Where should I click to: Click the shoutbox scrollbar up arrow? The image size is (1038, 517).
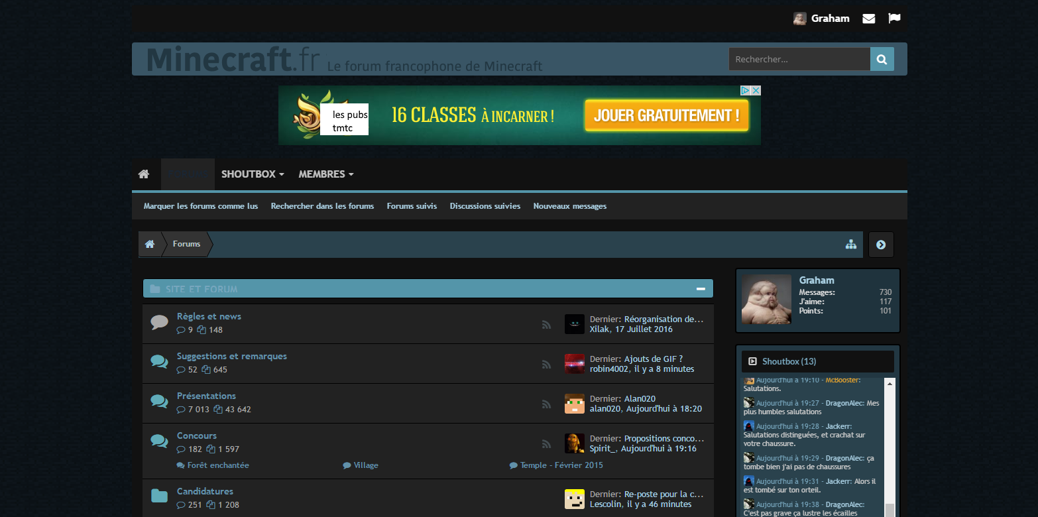point(890,382)
